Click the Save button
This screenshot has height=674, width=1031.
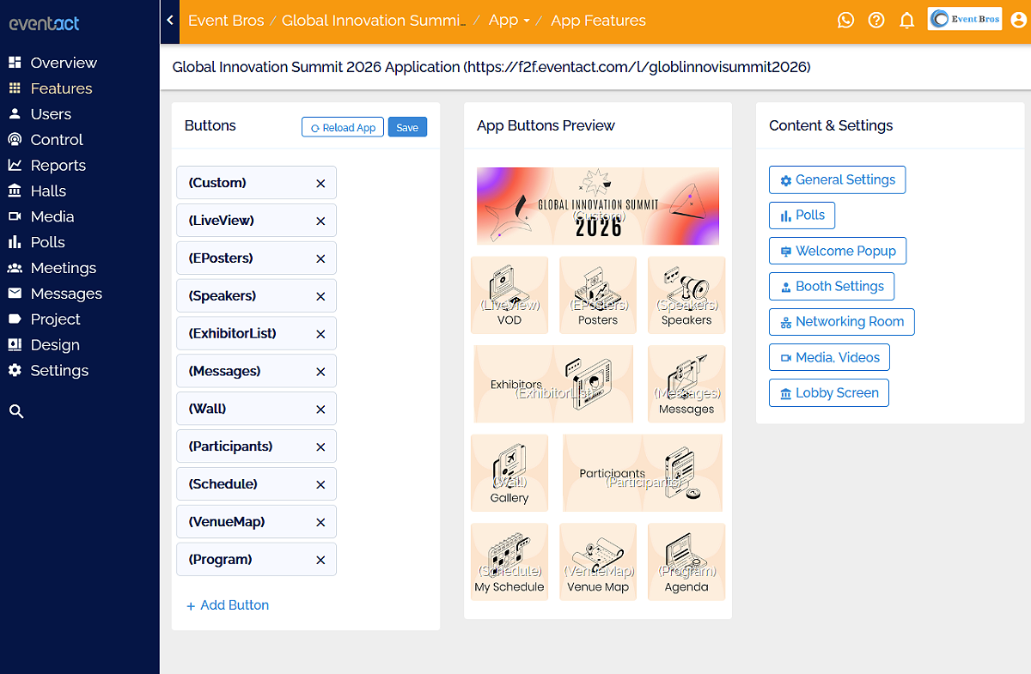(x=407, y=127)
